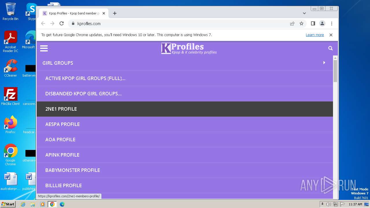Screen dimensions: 370x208
Task: Go back in Chrome
Action: pos(43,24)
